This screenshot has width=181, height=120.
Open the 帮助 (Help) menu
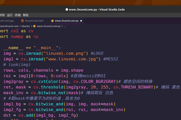pyautogui.click(x=26, y=15)
